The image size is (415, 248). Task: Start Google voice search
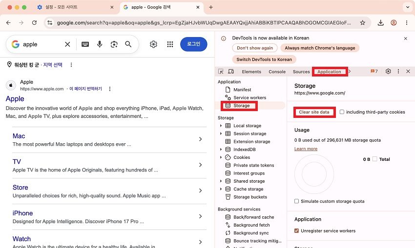pos(100,44)
